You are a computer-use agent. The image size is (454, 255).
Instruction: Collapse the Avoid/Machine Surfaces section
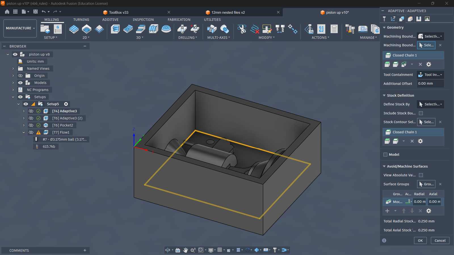point(384,166)
